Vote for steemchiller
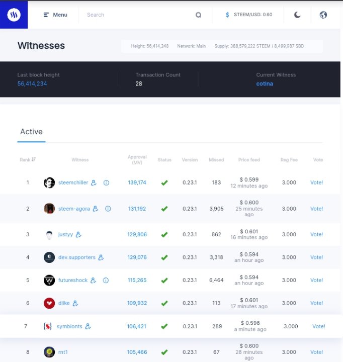Screen dimensions: 343x362 316,183
